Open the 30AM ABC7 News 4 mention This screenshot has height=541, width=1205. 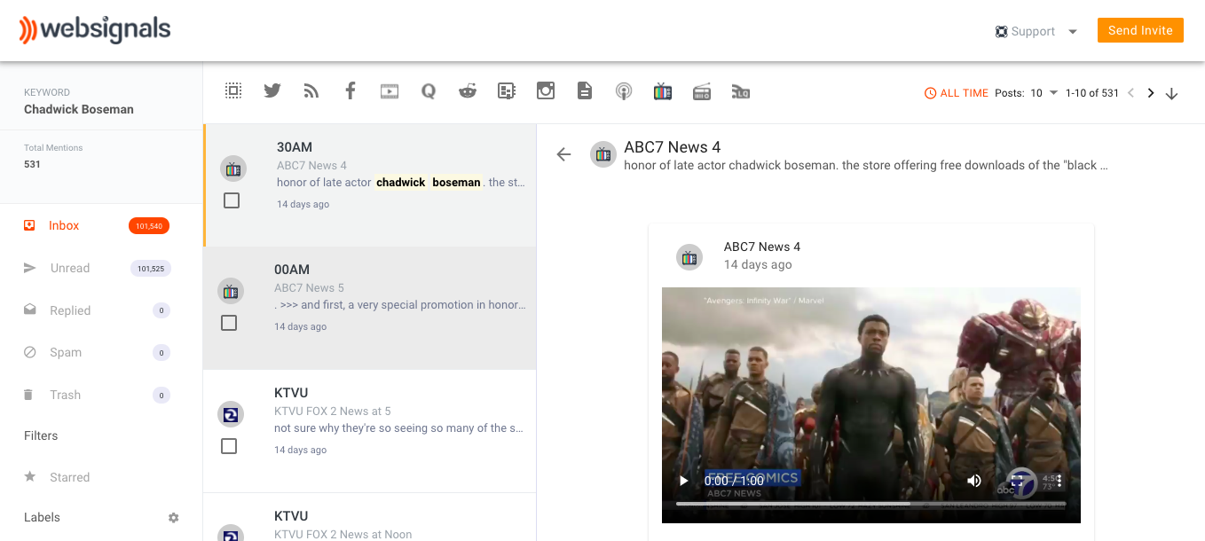(x=370, y=184)
